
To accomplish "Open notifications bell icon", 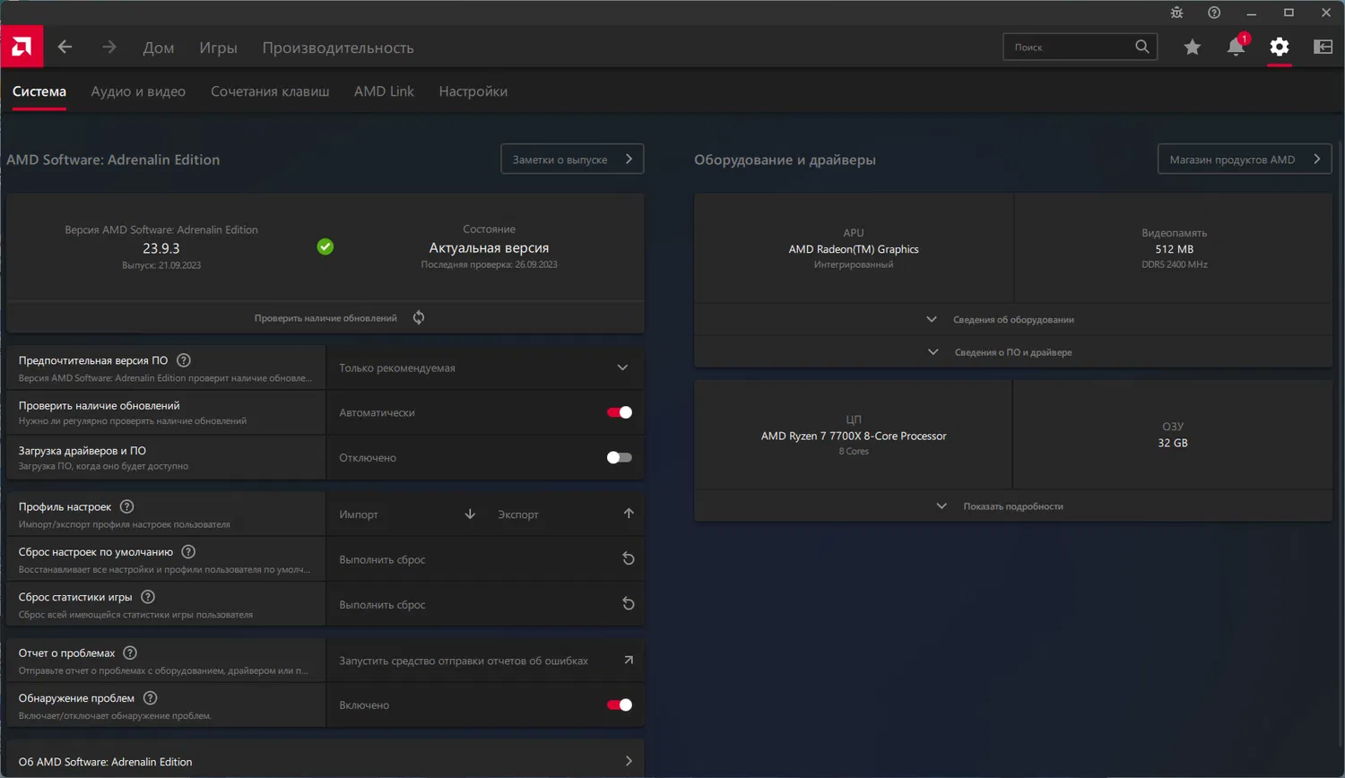I will [x=1236, y=48].
